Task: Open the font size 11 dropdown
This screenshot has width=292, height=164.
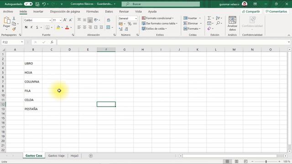Action: [x=60, y=20]
